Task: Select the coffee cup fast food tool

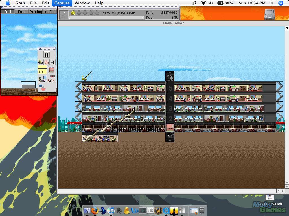Action: pos(42,87)
